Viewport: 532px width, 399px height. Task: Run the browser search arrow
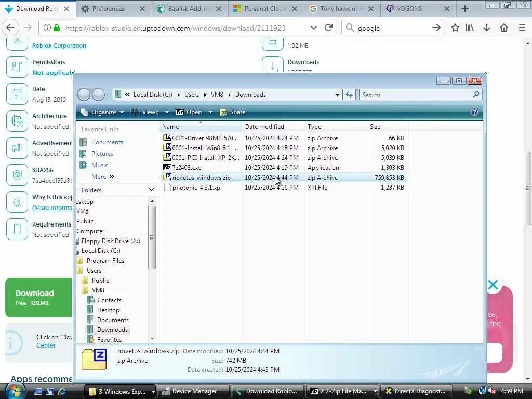click(x=436, y=28)
